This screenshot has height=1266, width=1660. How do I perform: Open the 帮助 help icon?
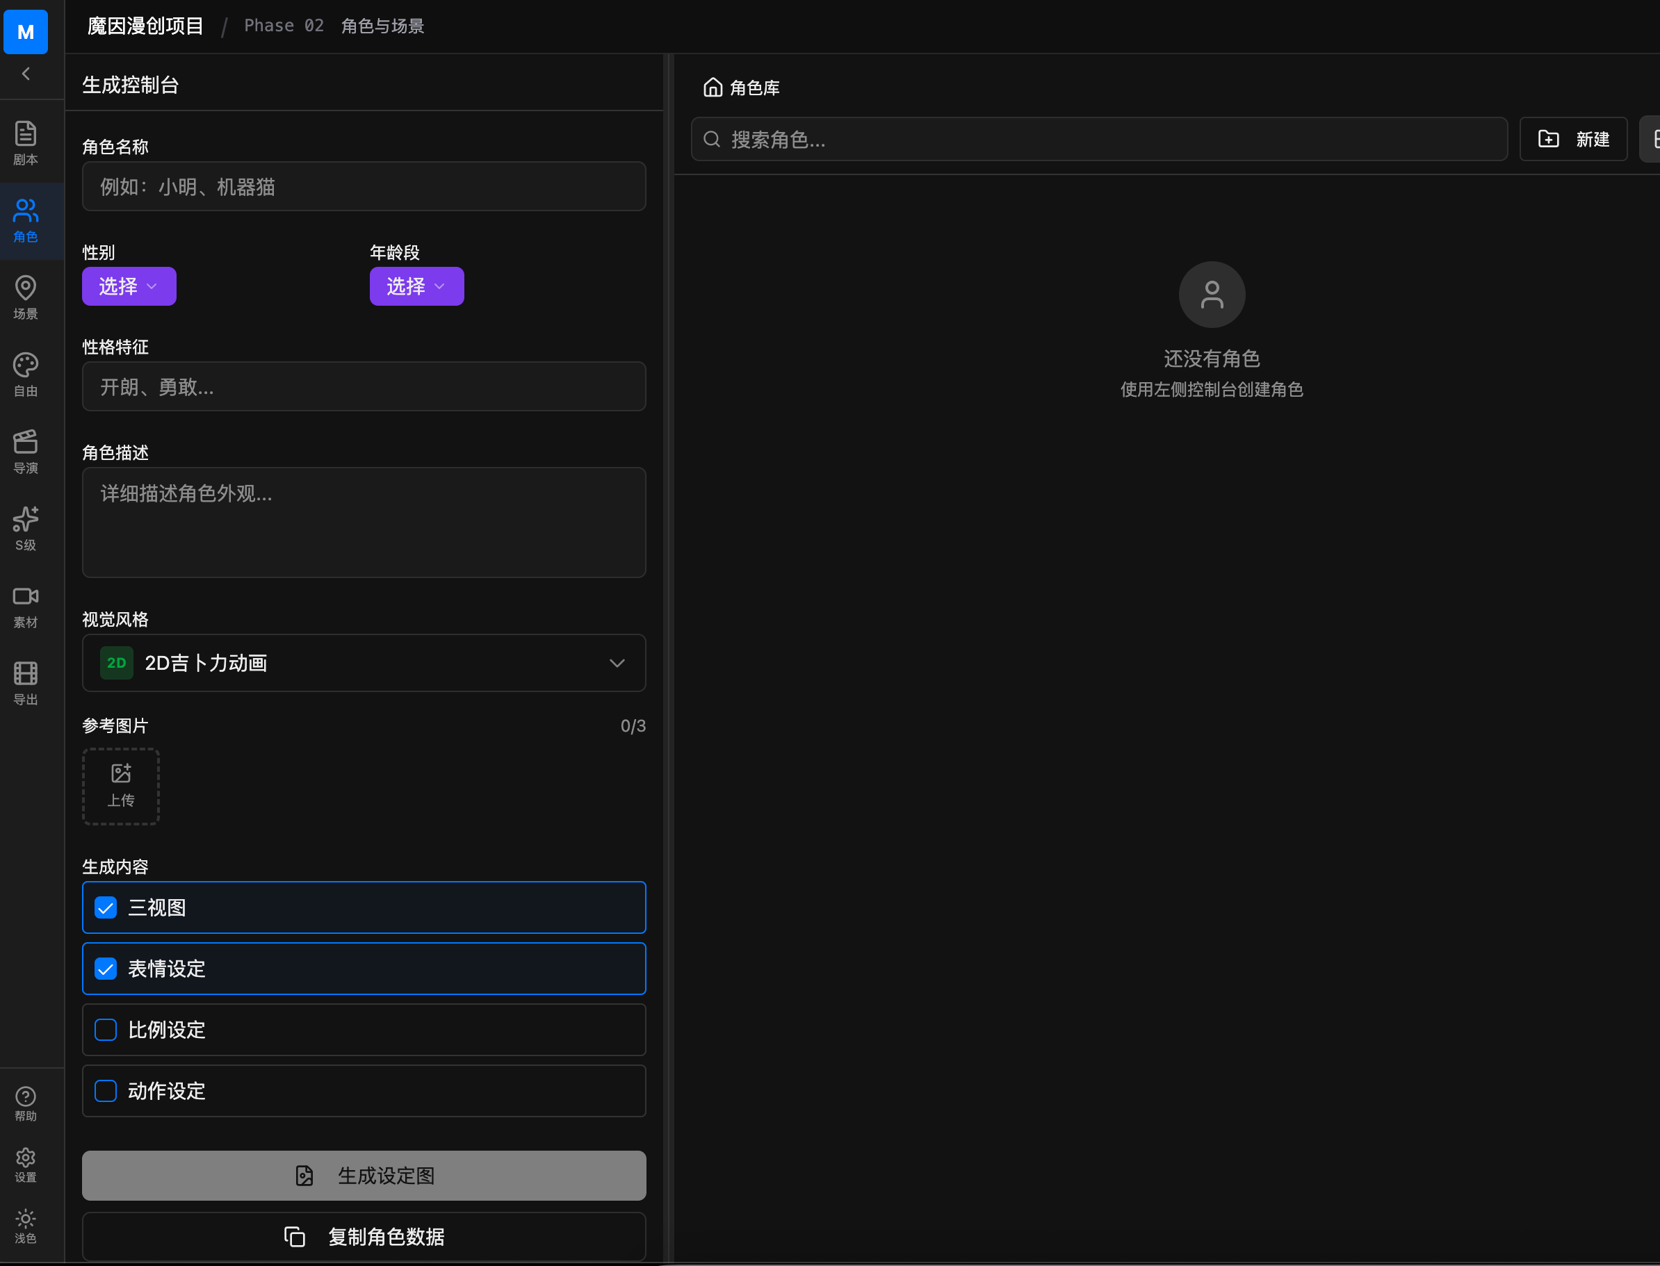(x=26, y=1103)
